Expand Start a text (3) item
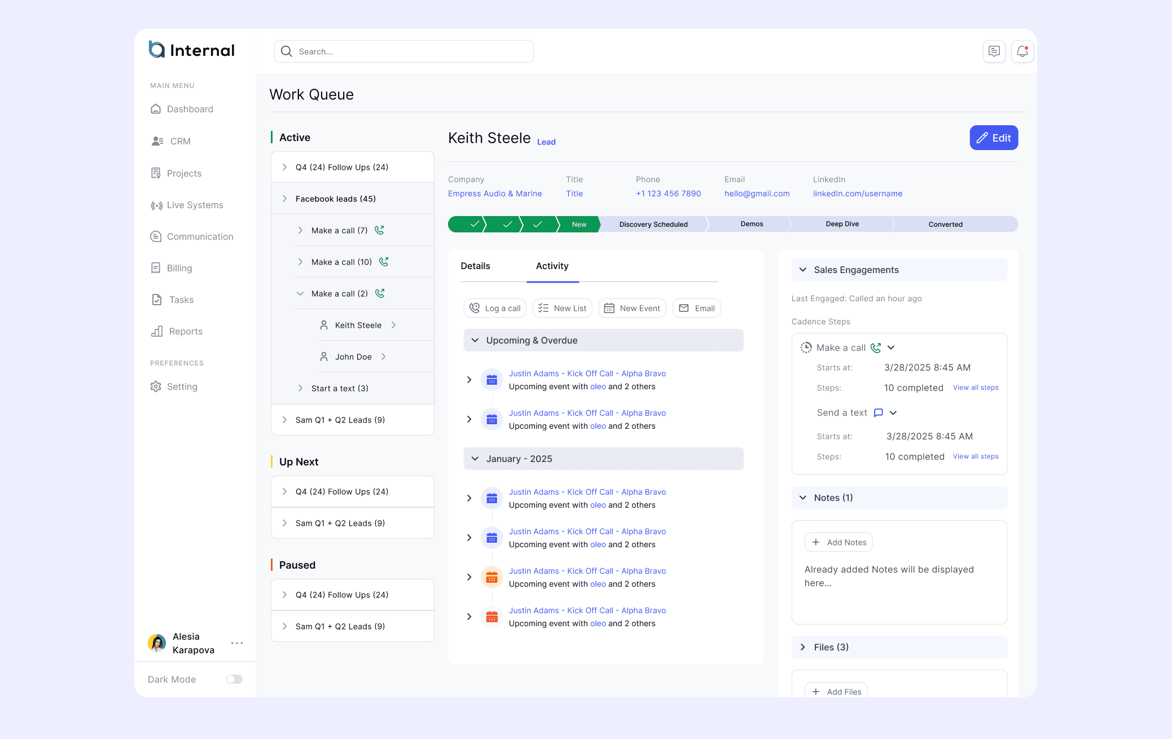 click(x=300, y=388)
